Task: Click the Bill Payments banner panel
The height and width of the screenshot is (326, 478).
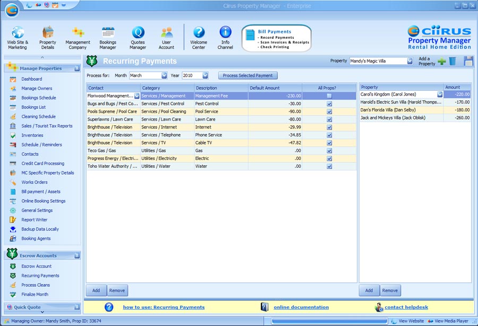Action: (277, 39)
